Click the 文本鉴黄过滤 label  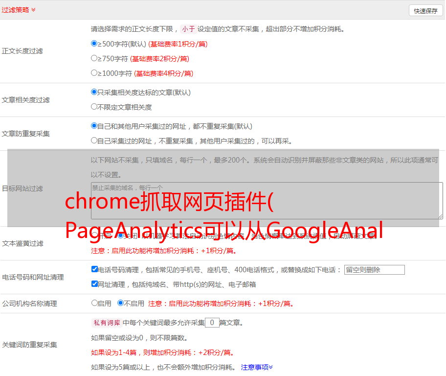pyautogui.click(x=23, y=243)
